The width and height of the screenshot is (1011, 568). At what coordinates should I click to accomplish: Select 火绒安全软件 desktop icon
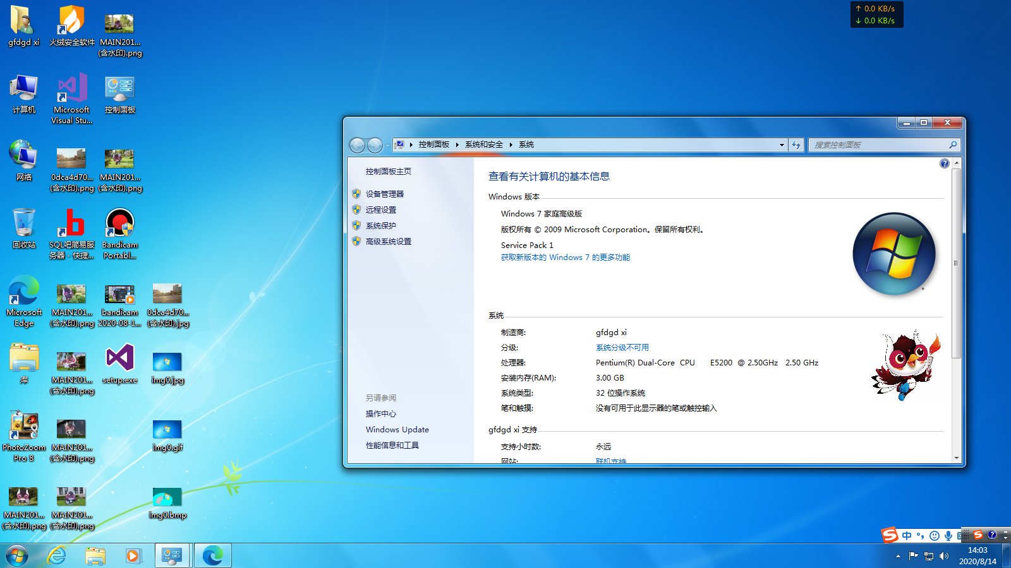tap(71, 27)
